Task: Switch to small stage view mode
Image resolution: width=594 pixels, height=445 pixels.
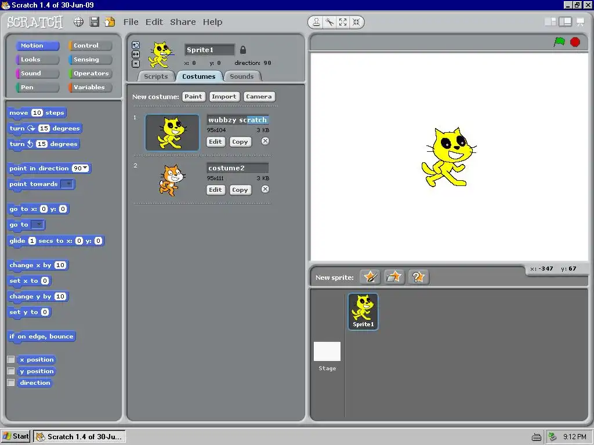Action: (550, 22)
